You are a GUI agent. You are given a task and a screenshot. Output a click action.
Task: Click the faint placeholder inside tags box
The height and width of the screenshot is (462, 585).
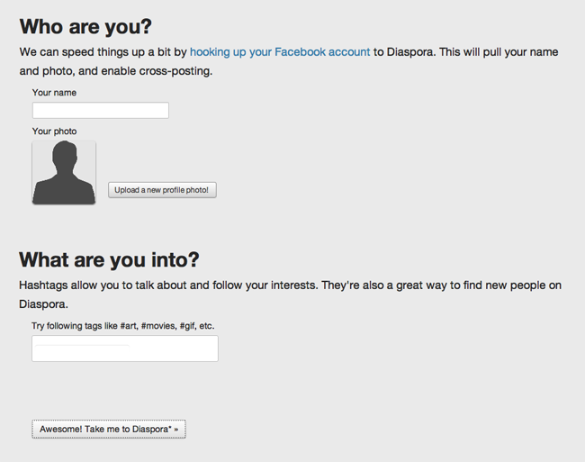[82, 348]
